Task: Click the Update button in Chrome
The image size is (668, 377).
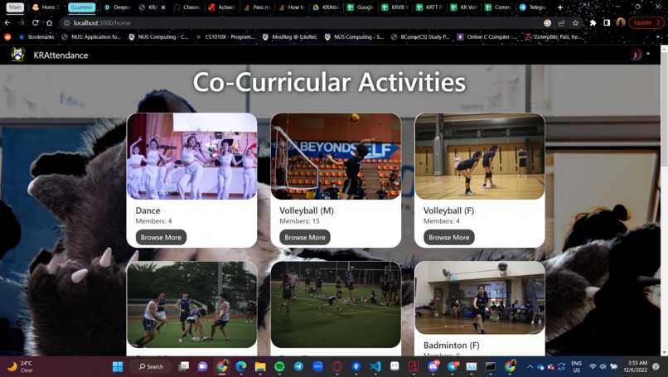Action: 646,22
